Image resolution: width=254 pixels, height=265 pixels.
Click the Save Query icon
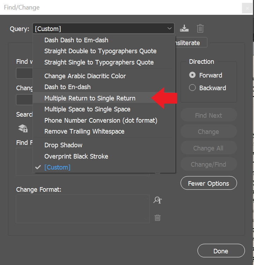point(185,29)
